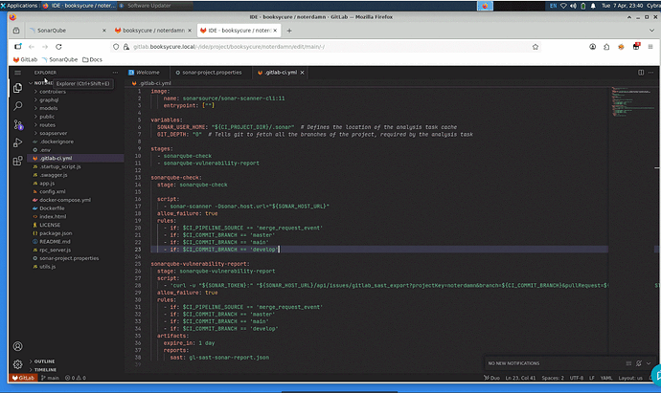Screen dimensions: 661x393
Task: Open Explorer panel more actions ellipsis
Action: 114,72
